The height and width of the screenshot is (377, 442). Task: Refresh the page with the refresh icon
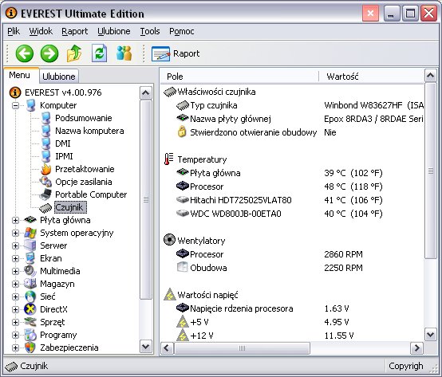99,53
